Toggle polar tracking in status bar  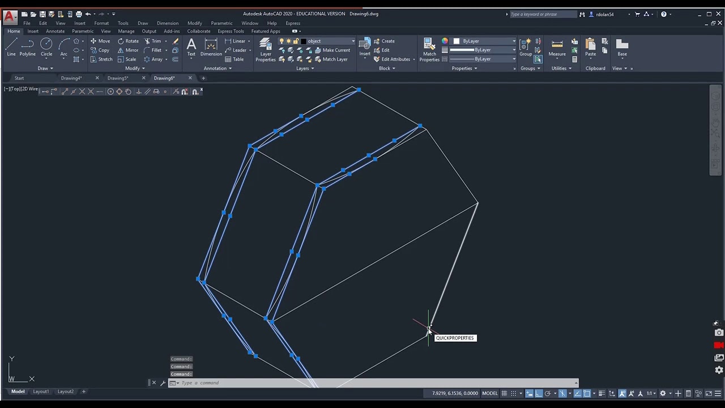(548, 393)
